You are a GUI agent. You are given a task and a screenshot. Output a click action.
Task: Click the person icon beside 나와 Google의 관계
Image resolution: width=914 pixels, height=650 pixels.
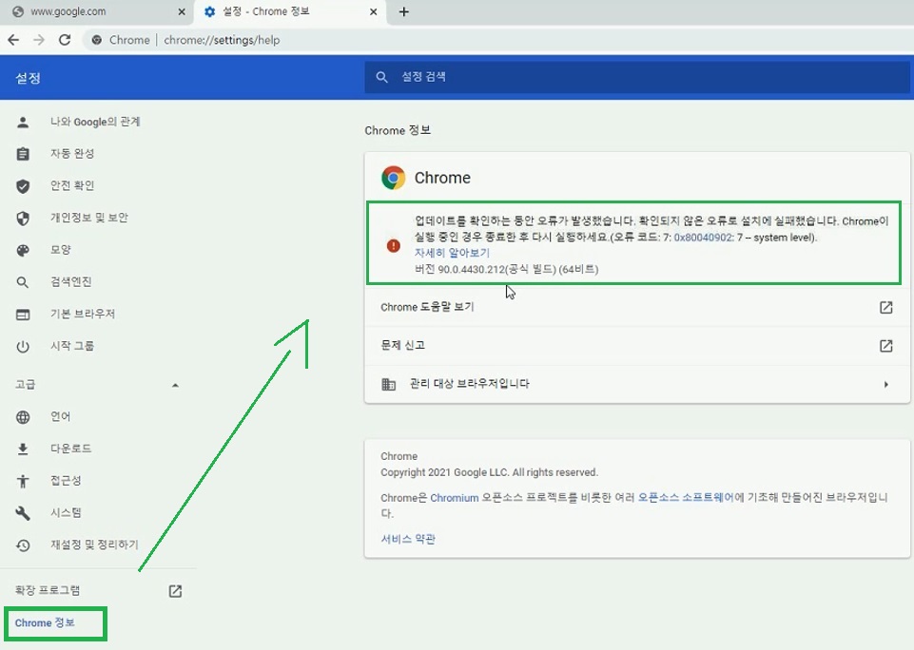click(x=23, y=122)
